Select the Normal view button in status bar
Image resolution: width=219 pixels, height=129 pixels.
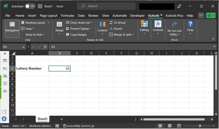pos(160,126)
